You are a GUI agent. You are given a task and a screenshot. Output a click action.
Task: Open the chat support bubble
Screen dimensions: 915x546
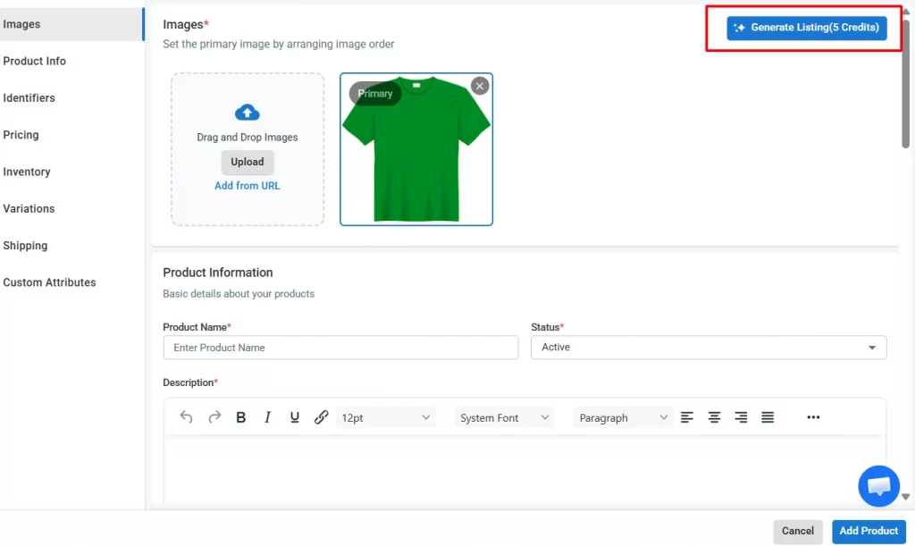(878, 486)
